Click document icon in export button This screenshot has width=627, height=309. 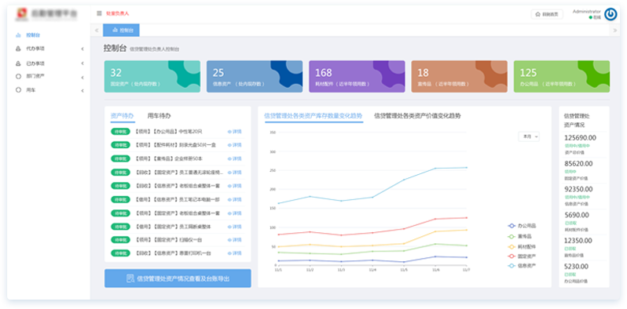pyautogui.click(x=130, y=278)
